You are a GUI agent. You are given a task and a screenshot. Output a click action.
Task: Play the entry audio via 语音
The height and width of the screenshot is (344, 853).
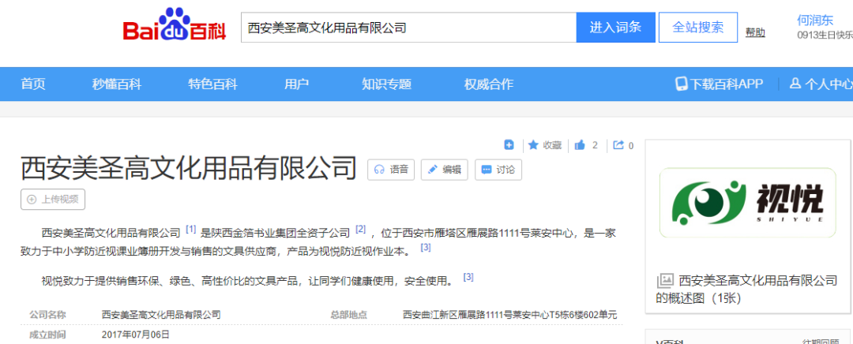[x=391, y=170]
